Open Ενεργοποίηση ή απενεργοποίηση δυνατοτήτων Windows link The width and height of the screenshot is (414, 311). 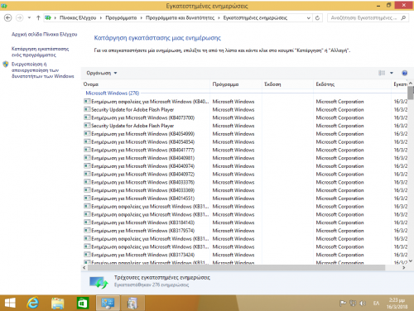(x=43, y=70)
